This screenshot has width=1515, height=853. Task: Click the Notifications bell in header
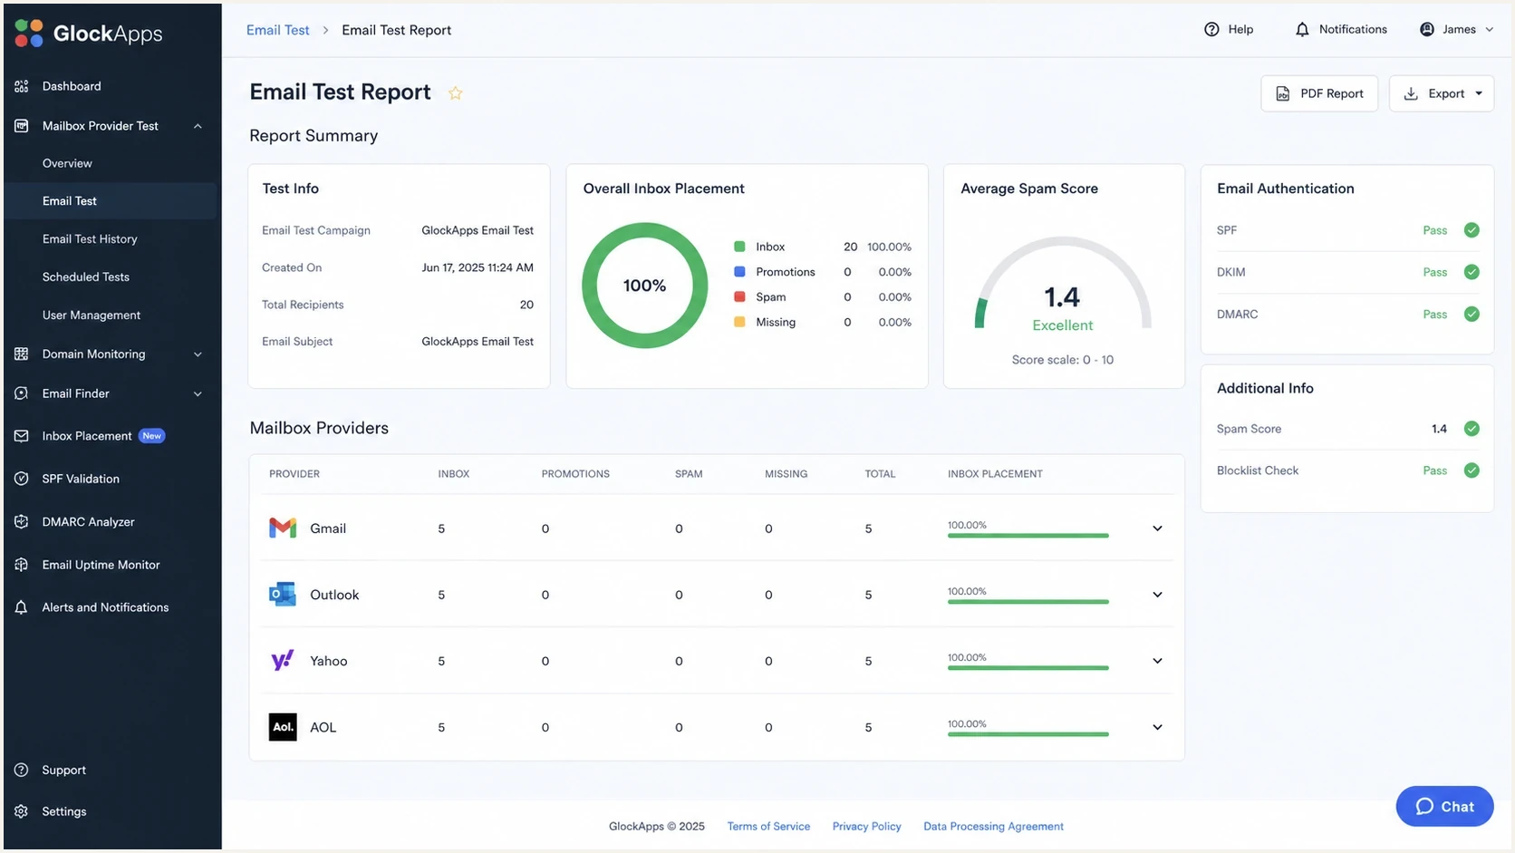tap(1302, 30)
